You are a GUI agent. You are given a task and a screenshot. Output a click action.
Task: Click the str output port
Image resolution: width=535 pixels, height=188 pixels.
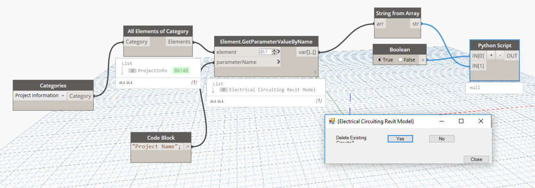point(415,24)
